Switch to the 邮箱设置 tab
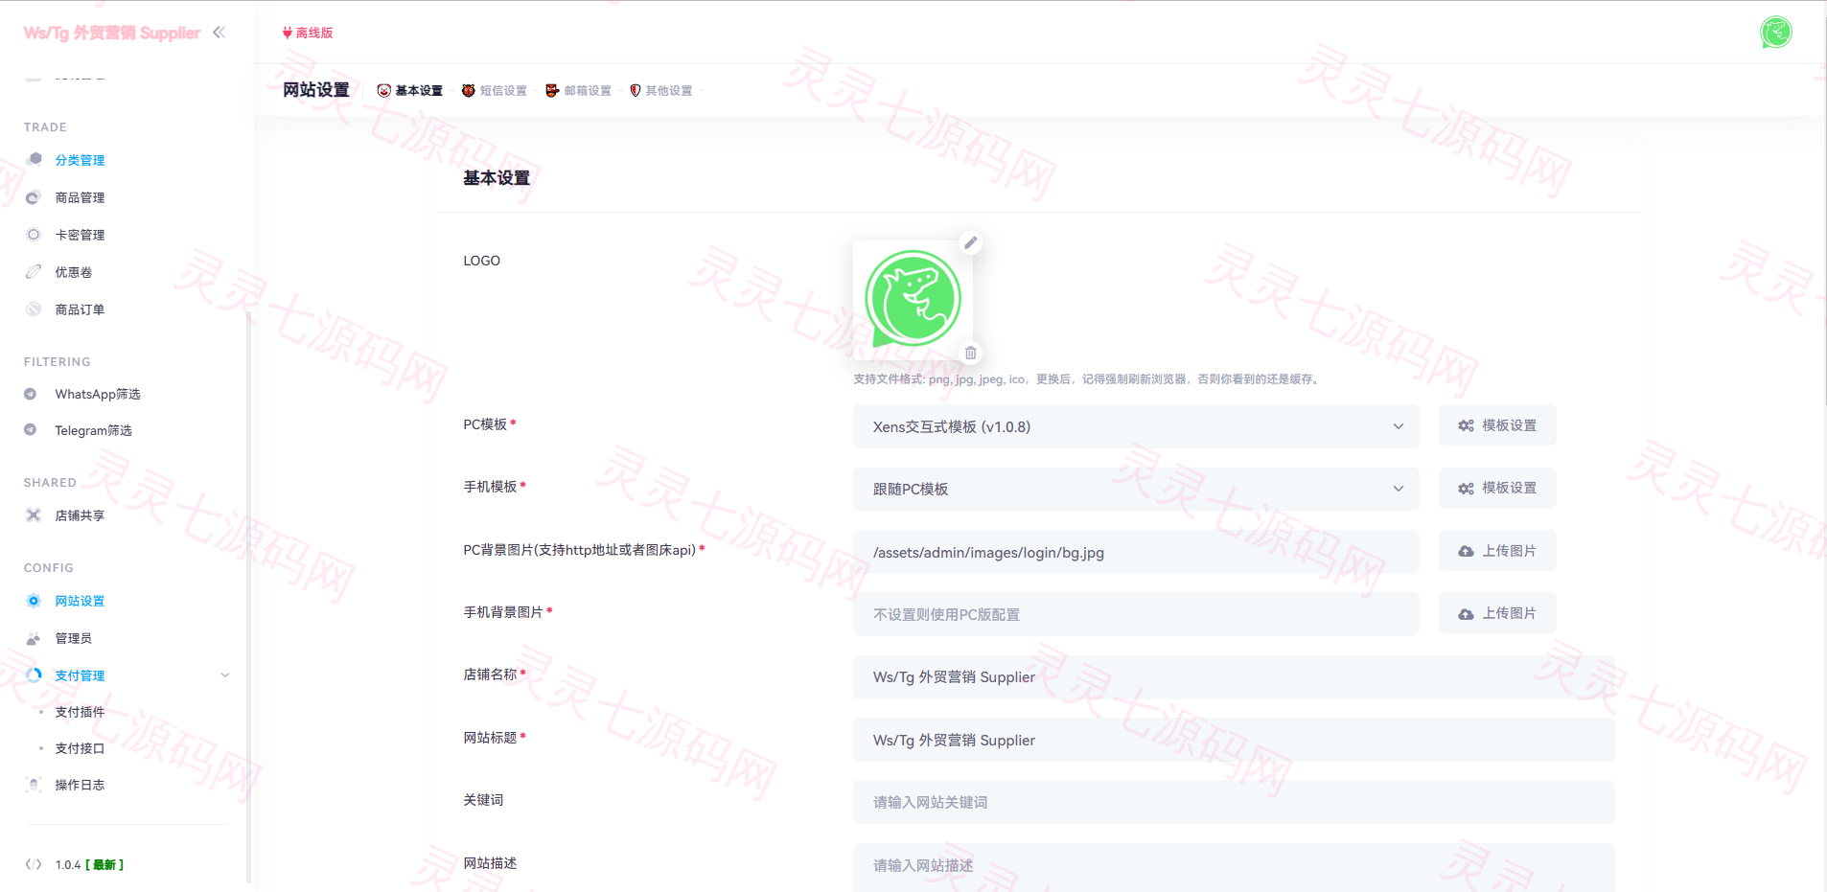The height and width of the screenshot is (892, 1827). coord(579,90)
